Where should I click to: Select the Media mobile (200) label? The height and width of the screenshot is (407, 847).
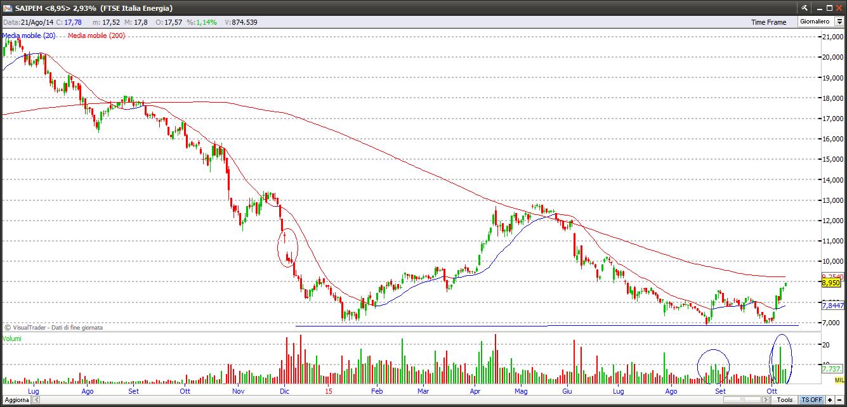[x=96, y=36]
